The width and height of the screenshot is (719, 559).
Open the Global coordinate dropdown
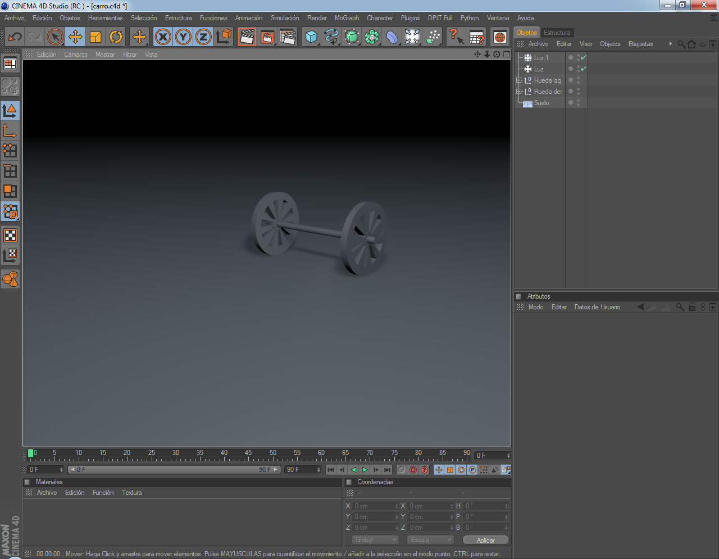point(375,540)
